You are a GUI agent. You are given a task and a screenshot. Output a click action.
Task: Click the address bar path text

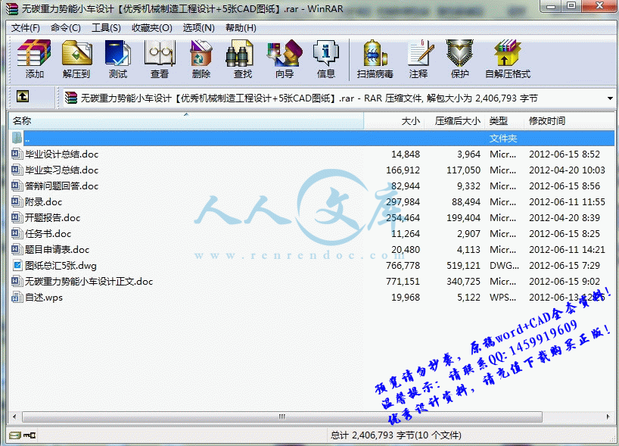point(309,98)
